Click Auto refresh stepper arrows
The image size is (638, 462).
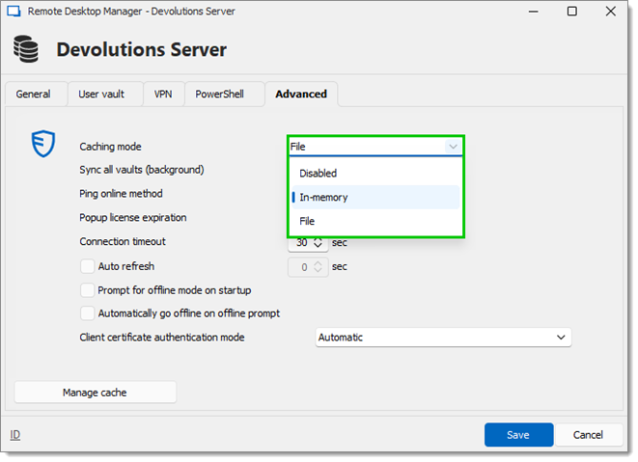(x=319, y=267)
